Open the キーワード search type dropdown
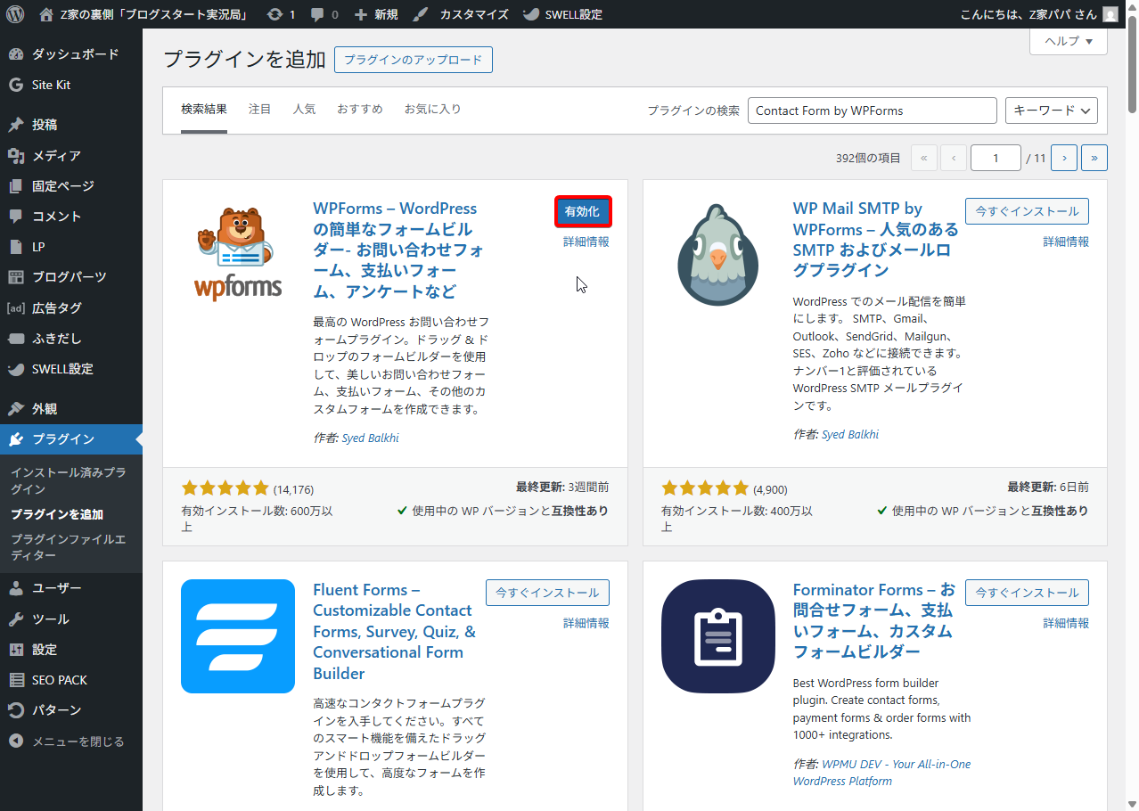 (1051, 111)
